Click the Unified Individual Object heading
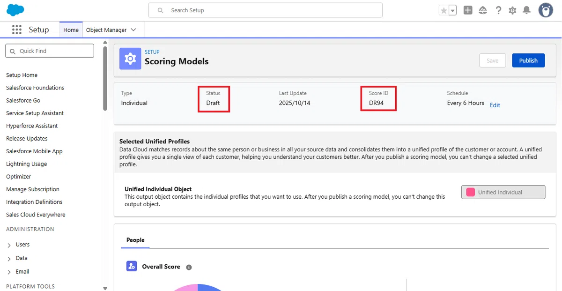The height and width of the screenshot is (291, 562). [158, 189]
